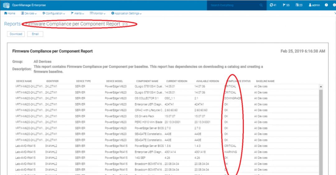Sort by Identifier column header
Image resolution: width=336 pixels, height=175 pixels.
[x=52, y=81]
